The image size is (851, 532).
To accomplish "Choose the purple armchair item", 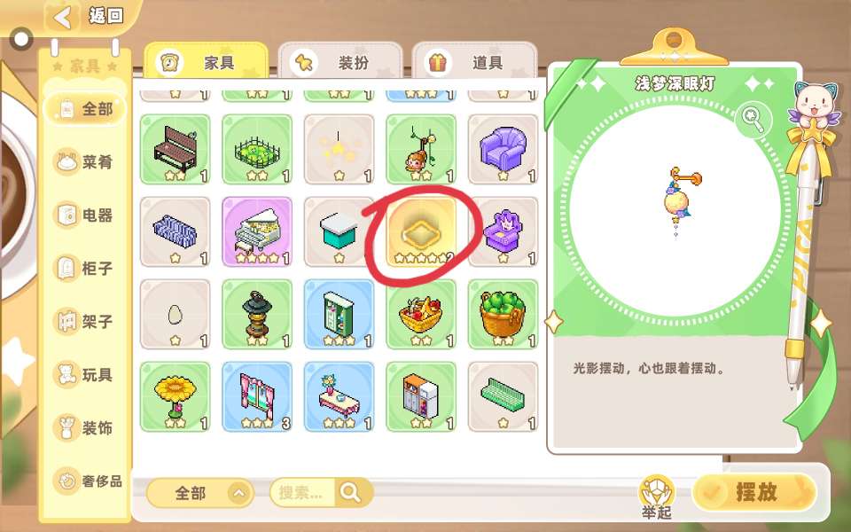I will 504,149.
